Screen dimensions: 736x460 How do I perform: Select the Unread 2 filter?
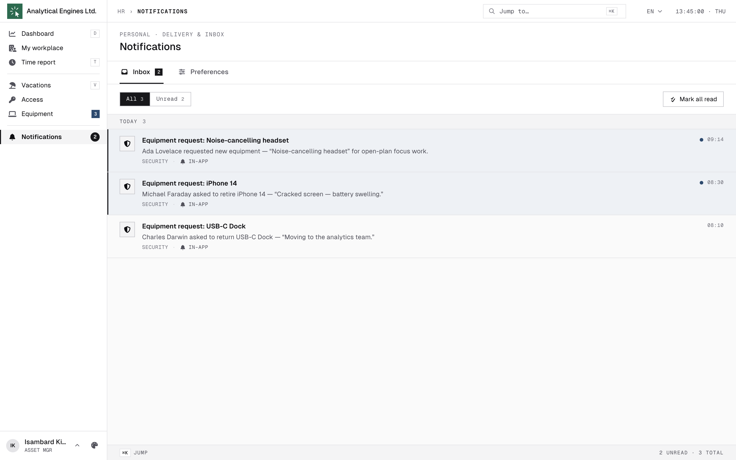point(170,99)
